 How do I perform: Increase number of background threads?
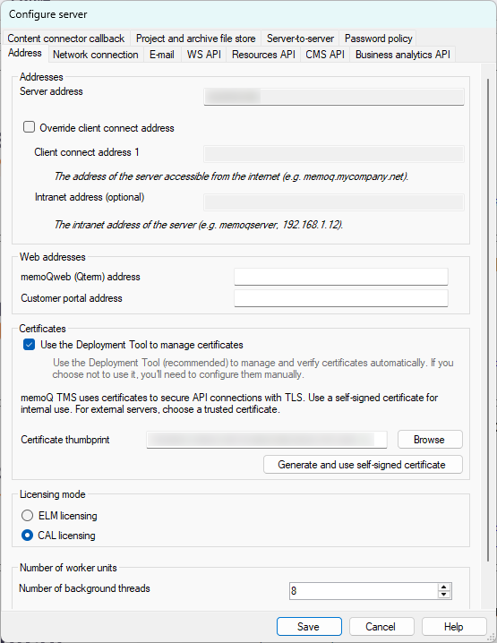pos(444,587)
